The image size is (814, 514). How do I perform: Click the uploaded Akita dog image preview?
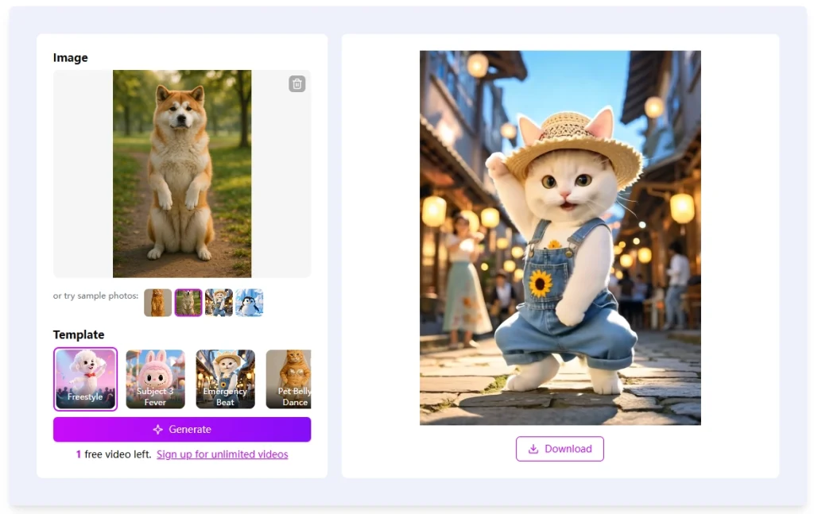point(182,174)
